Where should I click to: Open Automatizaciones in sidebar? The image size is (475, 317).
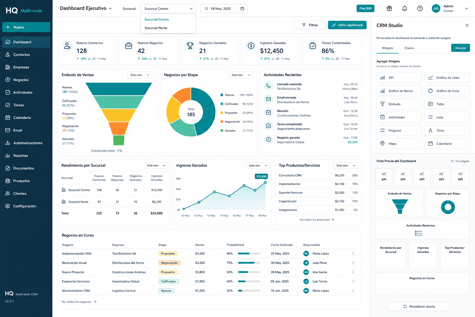coord(26,143)
